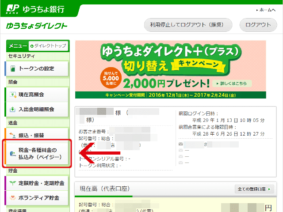Open 振込・振替 menu item
Screen dimensions: 283x212
click(37, 135)
